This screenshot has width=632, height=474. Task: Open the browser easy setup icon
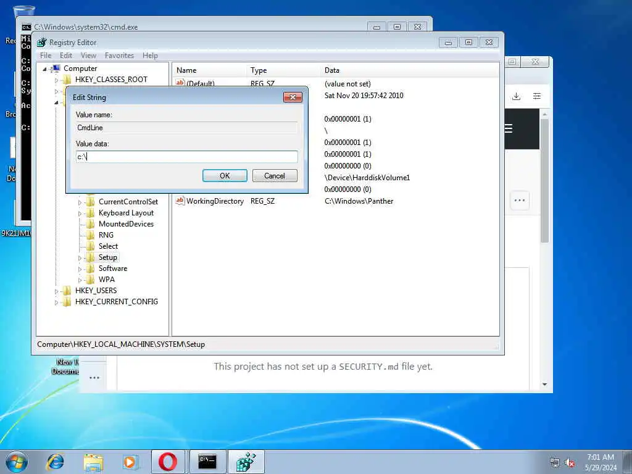click(537, 96)
